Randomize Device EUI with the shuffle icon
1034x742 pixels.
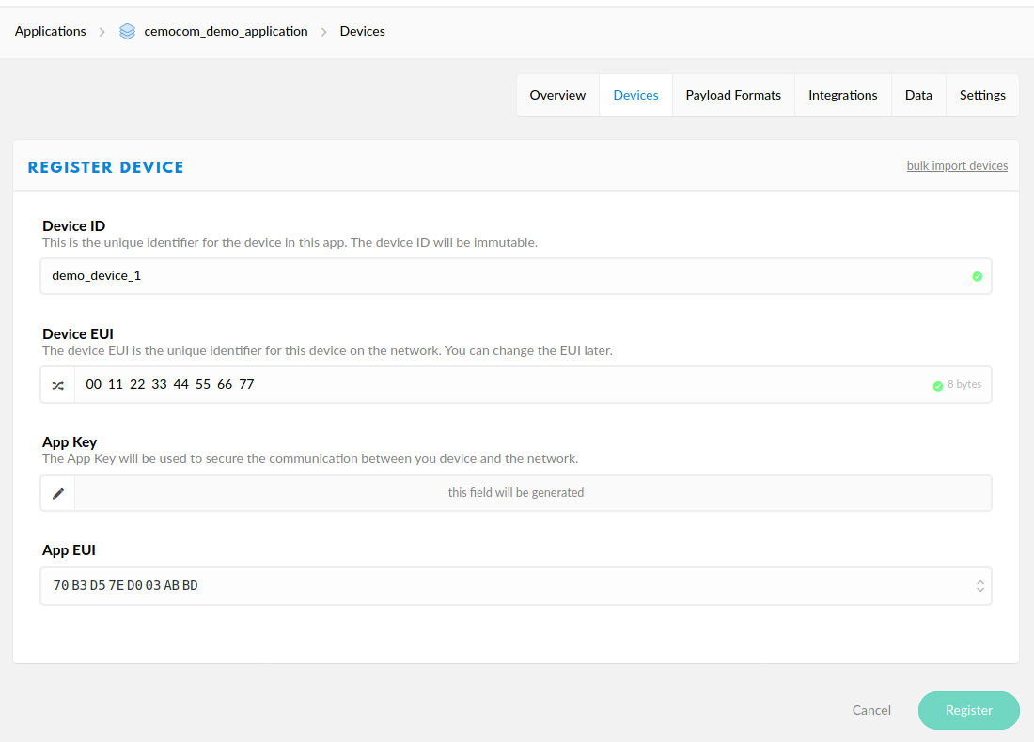point(58,385)
